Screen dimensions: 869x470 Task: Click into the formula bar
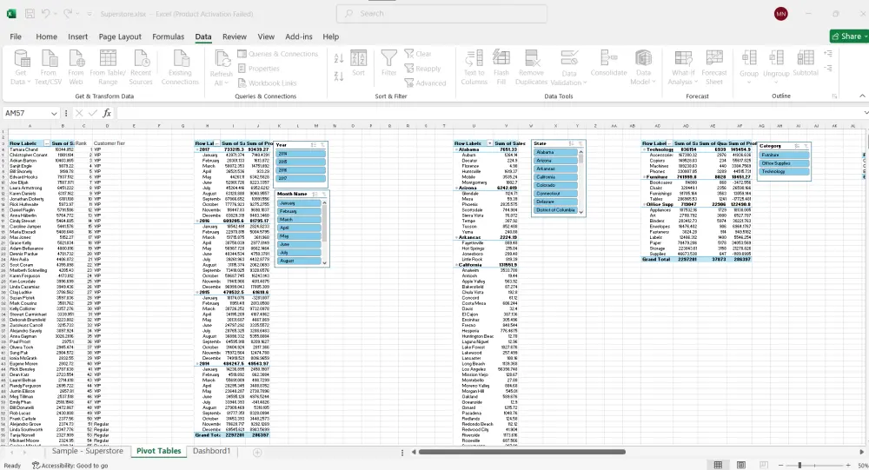pos(490,113)
